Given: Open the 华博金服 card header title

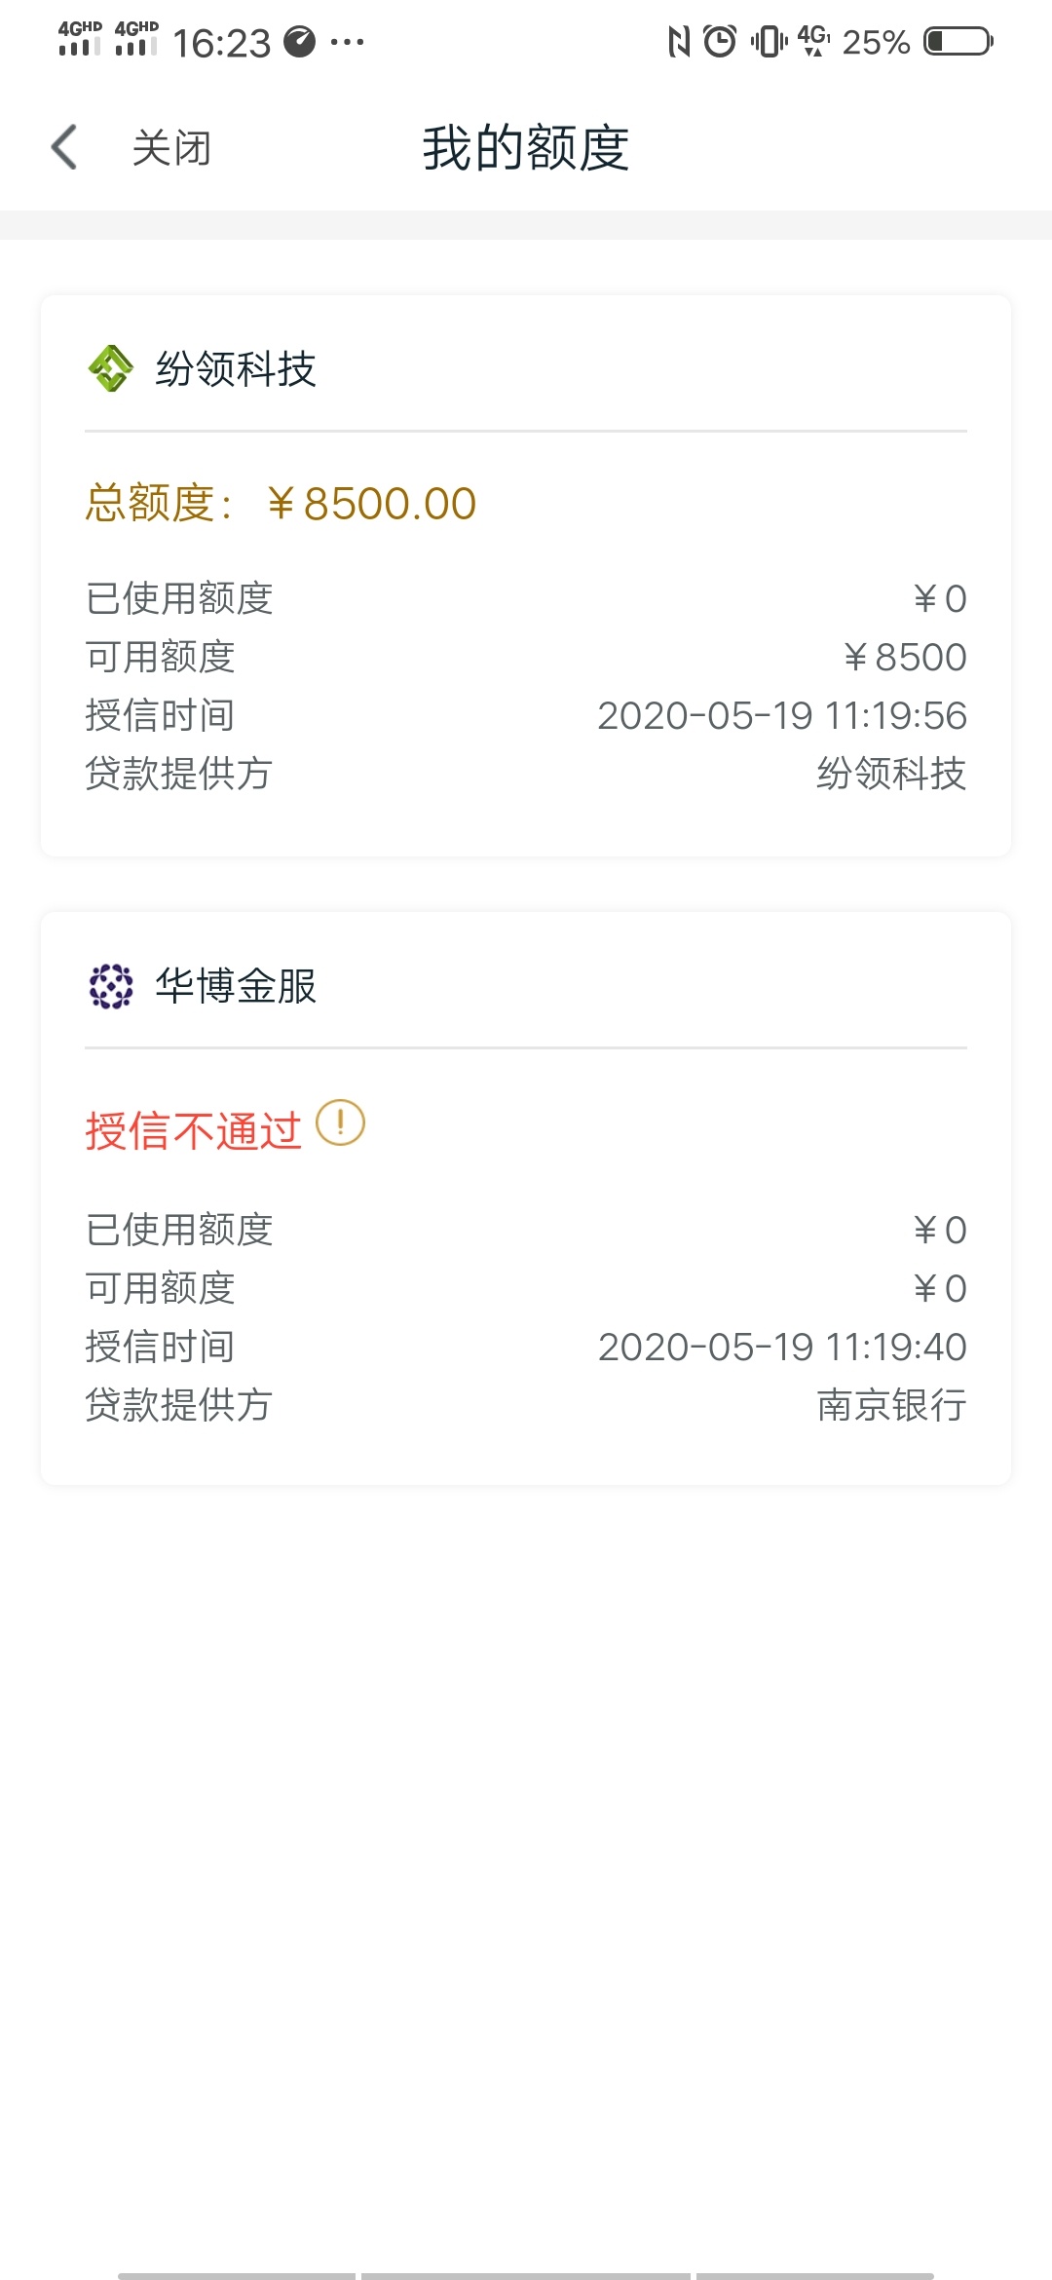Looking at the screenshot, I should pos(236,986).
